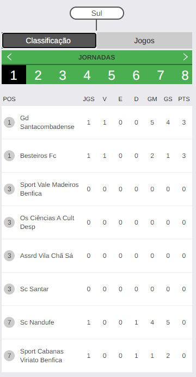This screenshot has height=377, width=196.
Task: Open the Sul series dropdown
Action: pos(97,13)
